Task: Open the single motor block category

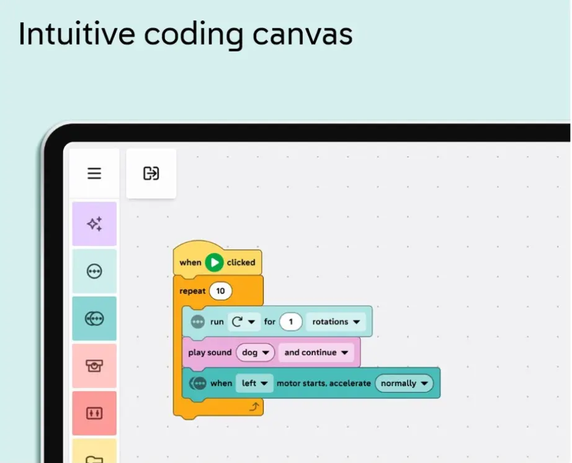Action: (94, 271)
